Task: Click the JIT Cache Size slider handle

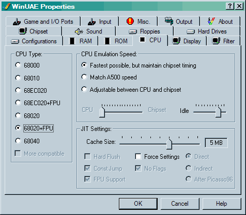Action: (169, 144)
